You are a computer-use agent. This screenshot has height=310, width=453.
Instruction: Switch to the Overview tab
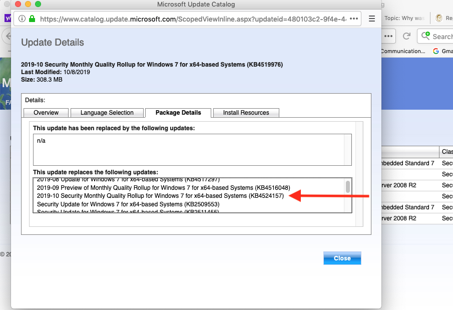tap(46, 113)
